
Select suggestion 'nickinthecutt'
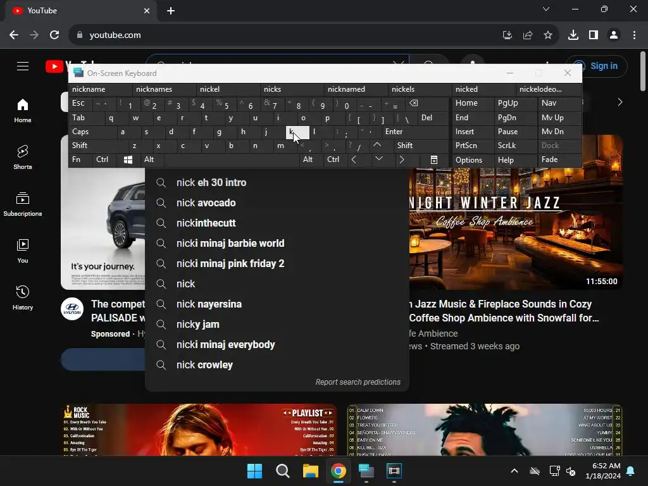click(277, 223)
